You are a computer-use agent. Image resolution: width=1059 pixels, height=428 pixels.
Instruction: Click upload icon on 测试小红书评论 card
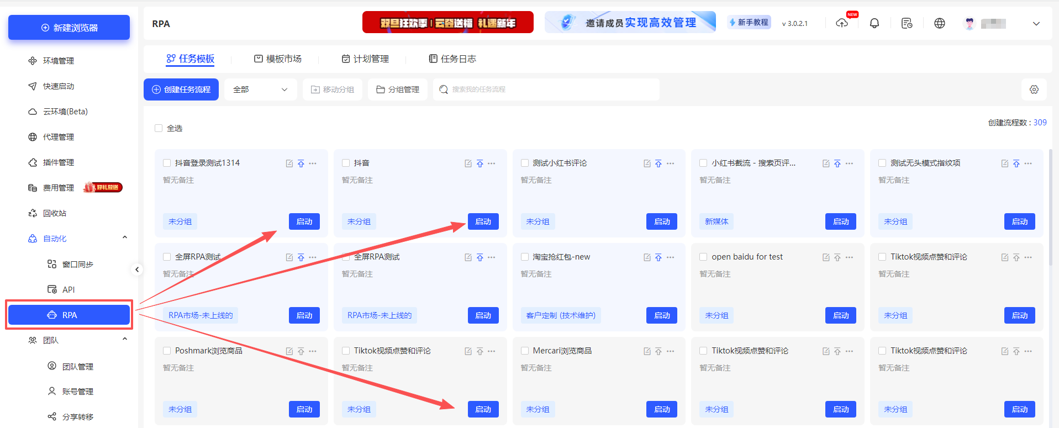coord(658,163)
